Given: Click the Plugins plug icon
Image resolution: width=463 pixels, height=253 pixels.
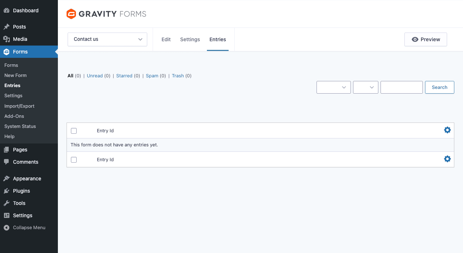Looking at the screenshot, I should (x=7, y=191).
